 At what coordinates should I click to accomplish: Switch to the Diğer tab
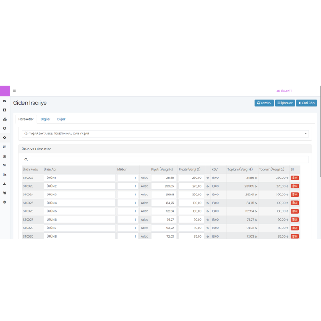point(61,119)
